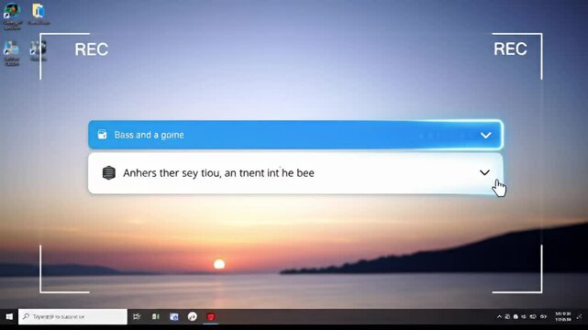Expand the blue "Bass and a goine" chevron
The width and height of the screenshot is (588, 330).
[485, 136]
